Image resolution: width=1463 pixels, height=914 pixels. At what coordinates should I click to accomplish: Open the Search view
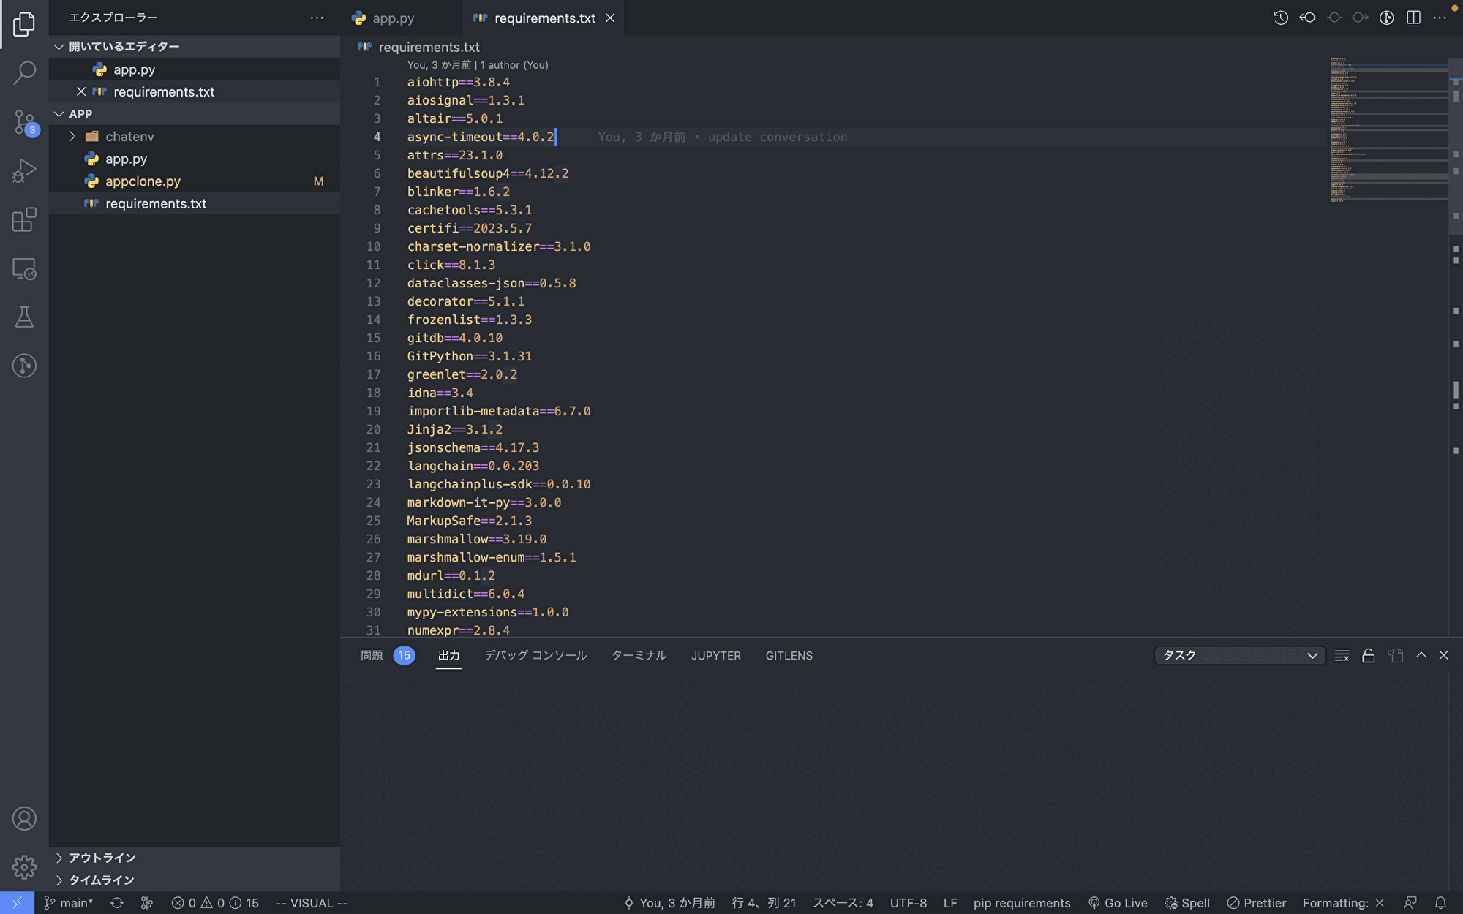tap(24, 72)
